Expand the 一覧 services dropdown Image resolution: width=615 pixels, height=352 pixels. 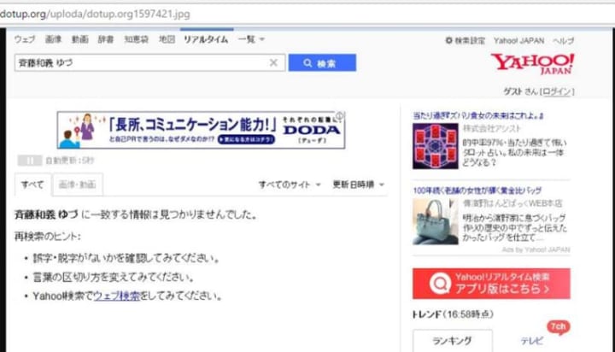tap(251, 39)
